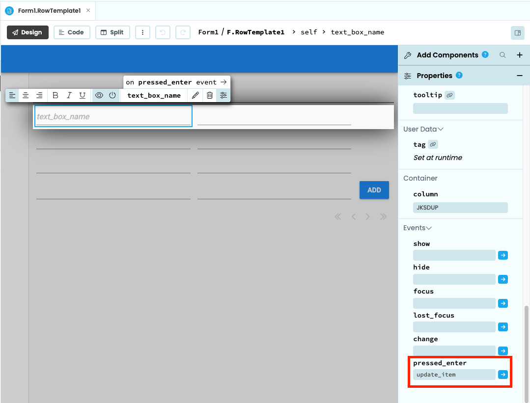Collapse the Events section
This screenshot has height=403, width=530.
coord(418,228)
